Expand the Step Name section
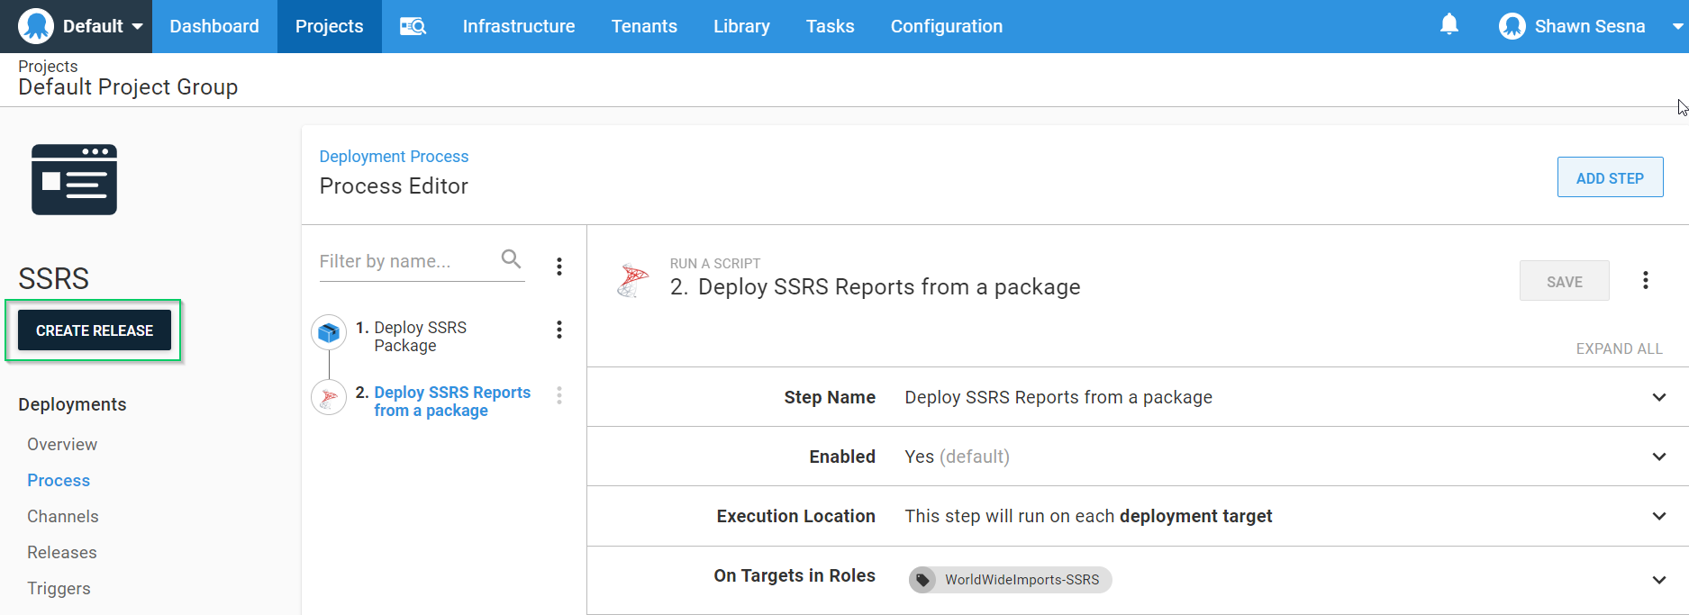 [1658, 397]
